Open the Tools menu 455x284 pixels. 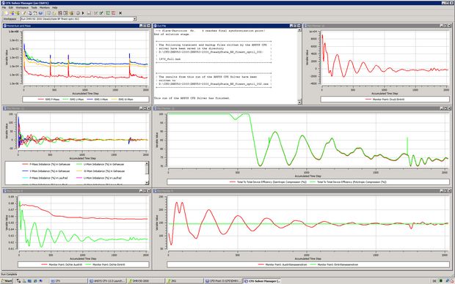[x=34, y=7]
